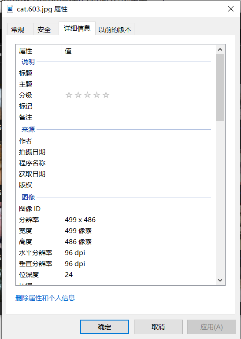Click the 来源 section heading
Viewport: 241px width, 339px height.
point(28,130)
